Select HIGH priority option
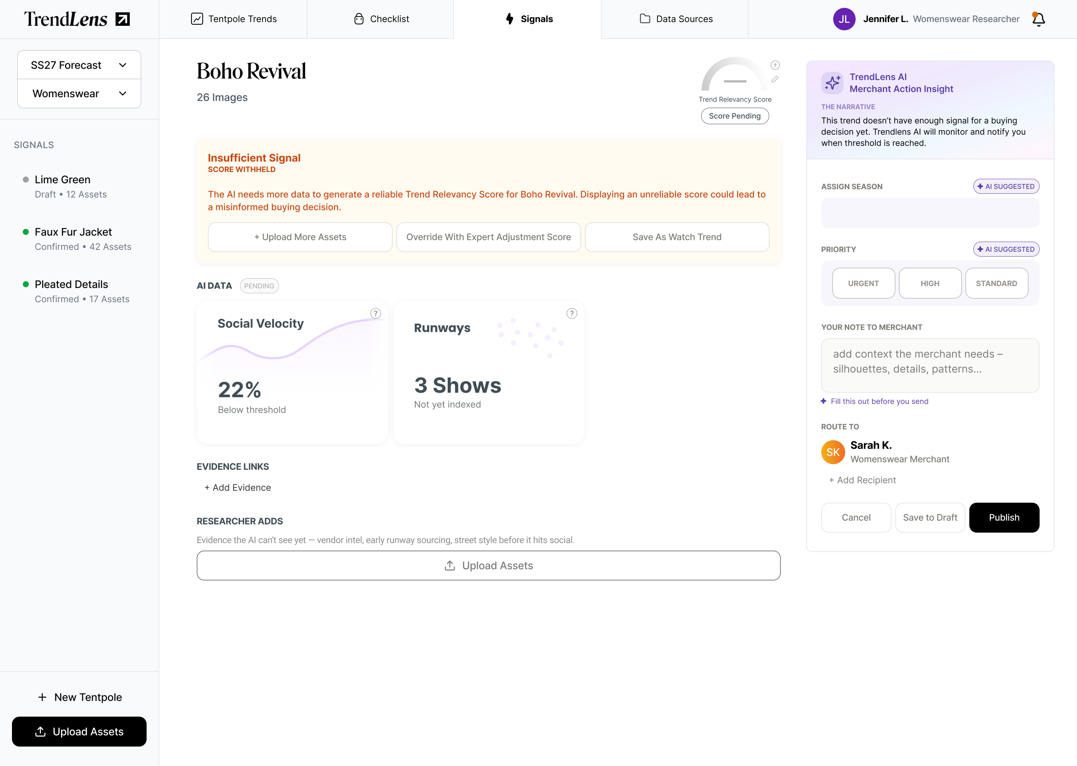The image size is (1077, 766). coord(929,283)
